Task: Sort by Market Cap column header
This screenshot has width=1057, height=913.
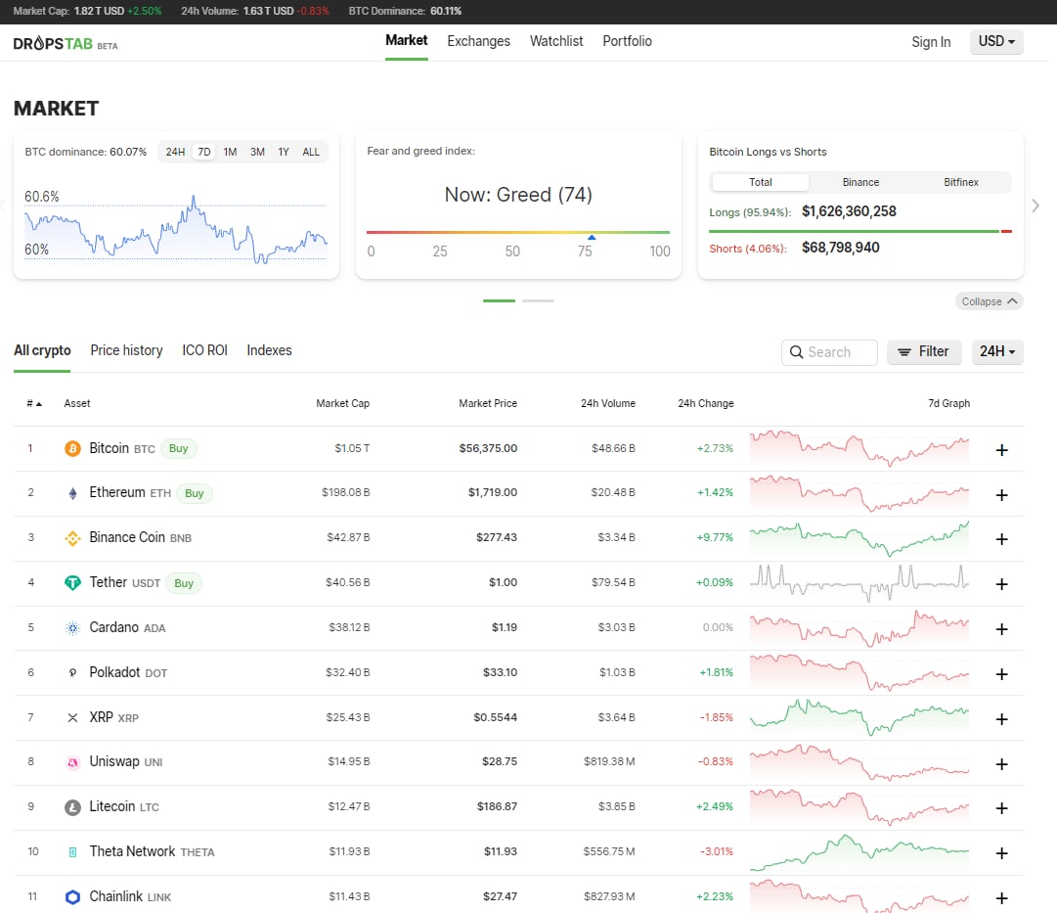Action: click(x=342, y=403)
